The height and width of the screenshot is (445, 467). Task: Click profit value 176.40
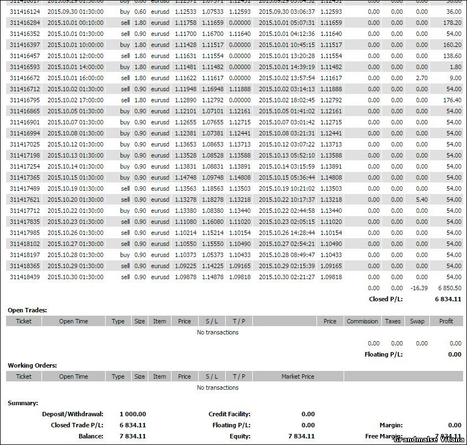(452, 100)
